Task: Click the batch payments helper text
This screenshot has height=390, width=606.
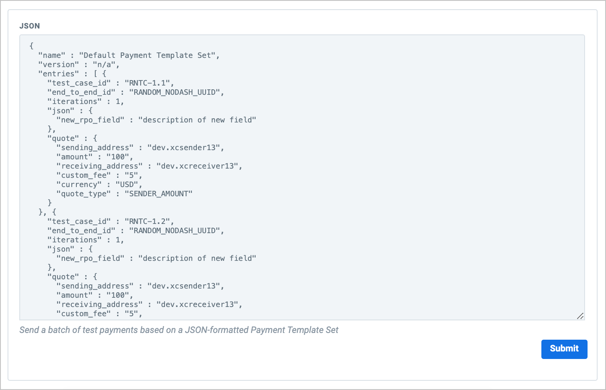Action: (179, 330)
